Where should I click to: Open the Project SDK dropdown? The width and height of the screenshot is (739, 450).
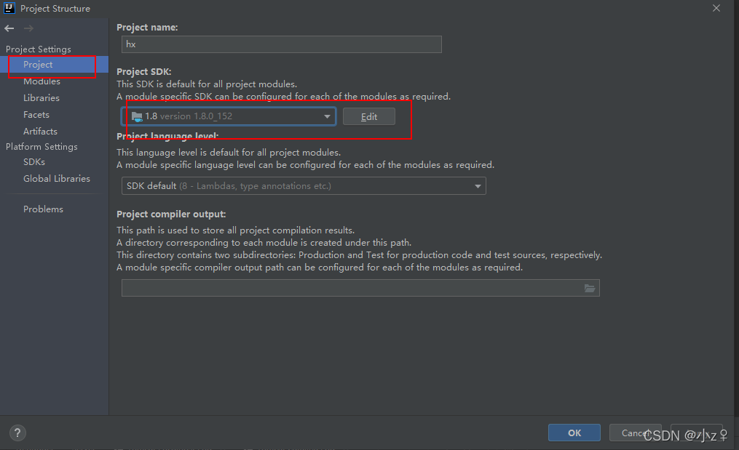click(x=229, y=116)
